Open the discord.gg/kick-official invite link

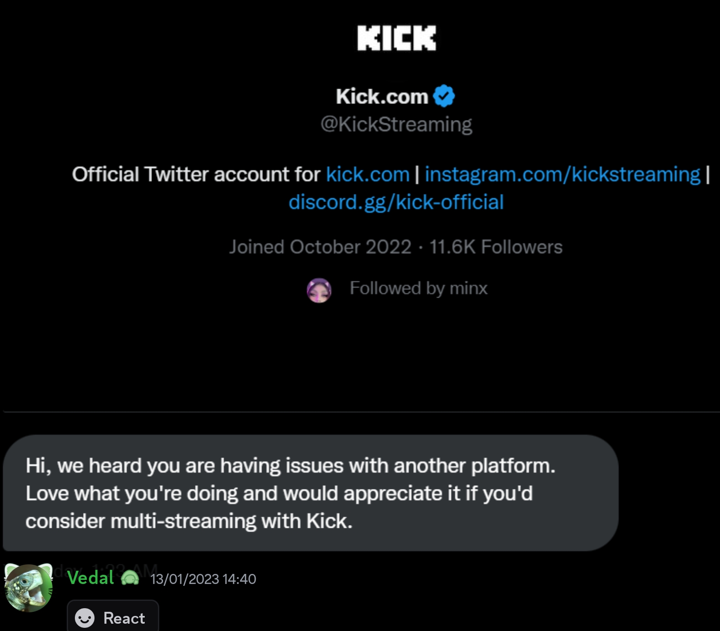click(396, 202)
